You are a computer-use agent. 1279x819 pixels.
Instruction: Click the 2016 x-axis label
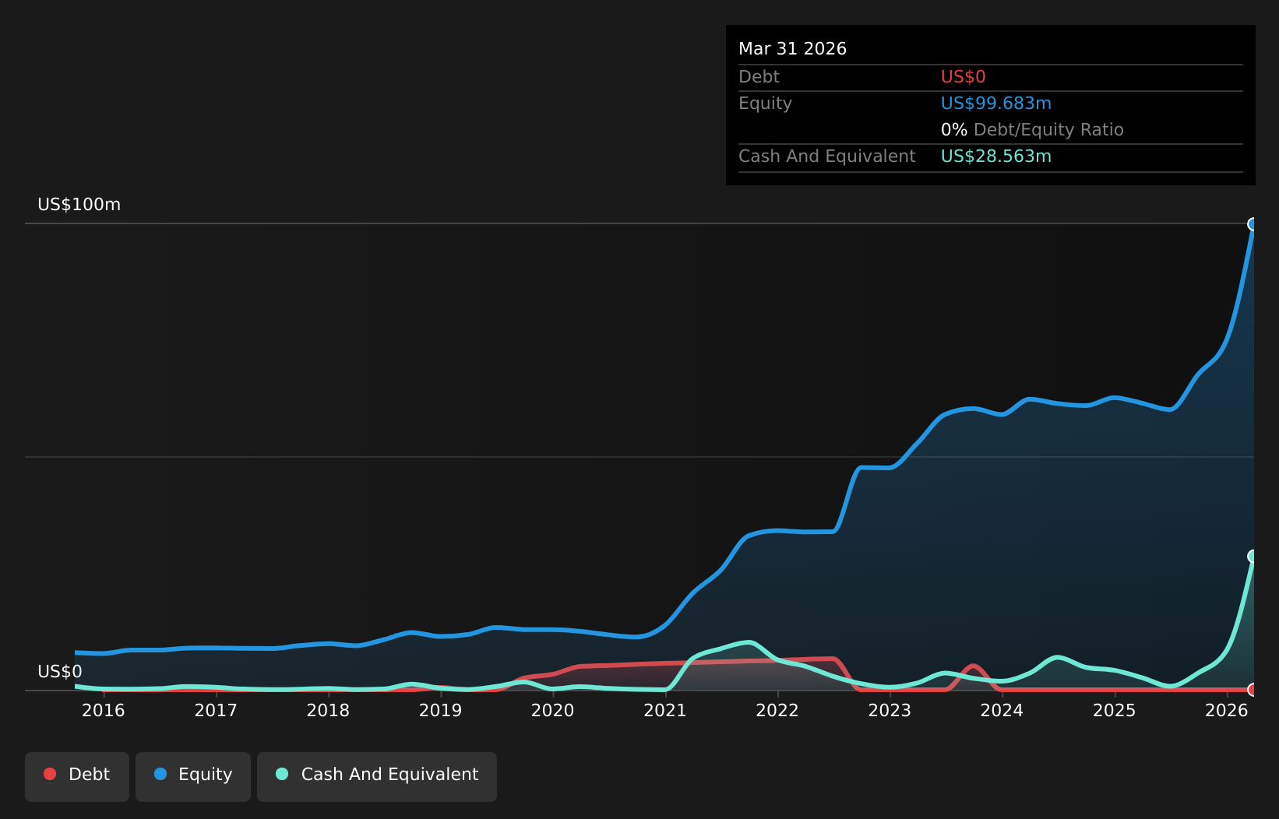click(104, 710)
